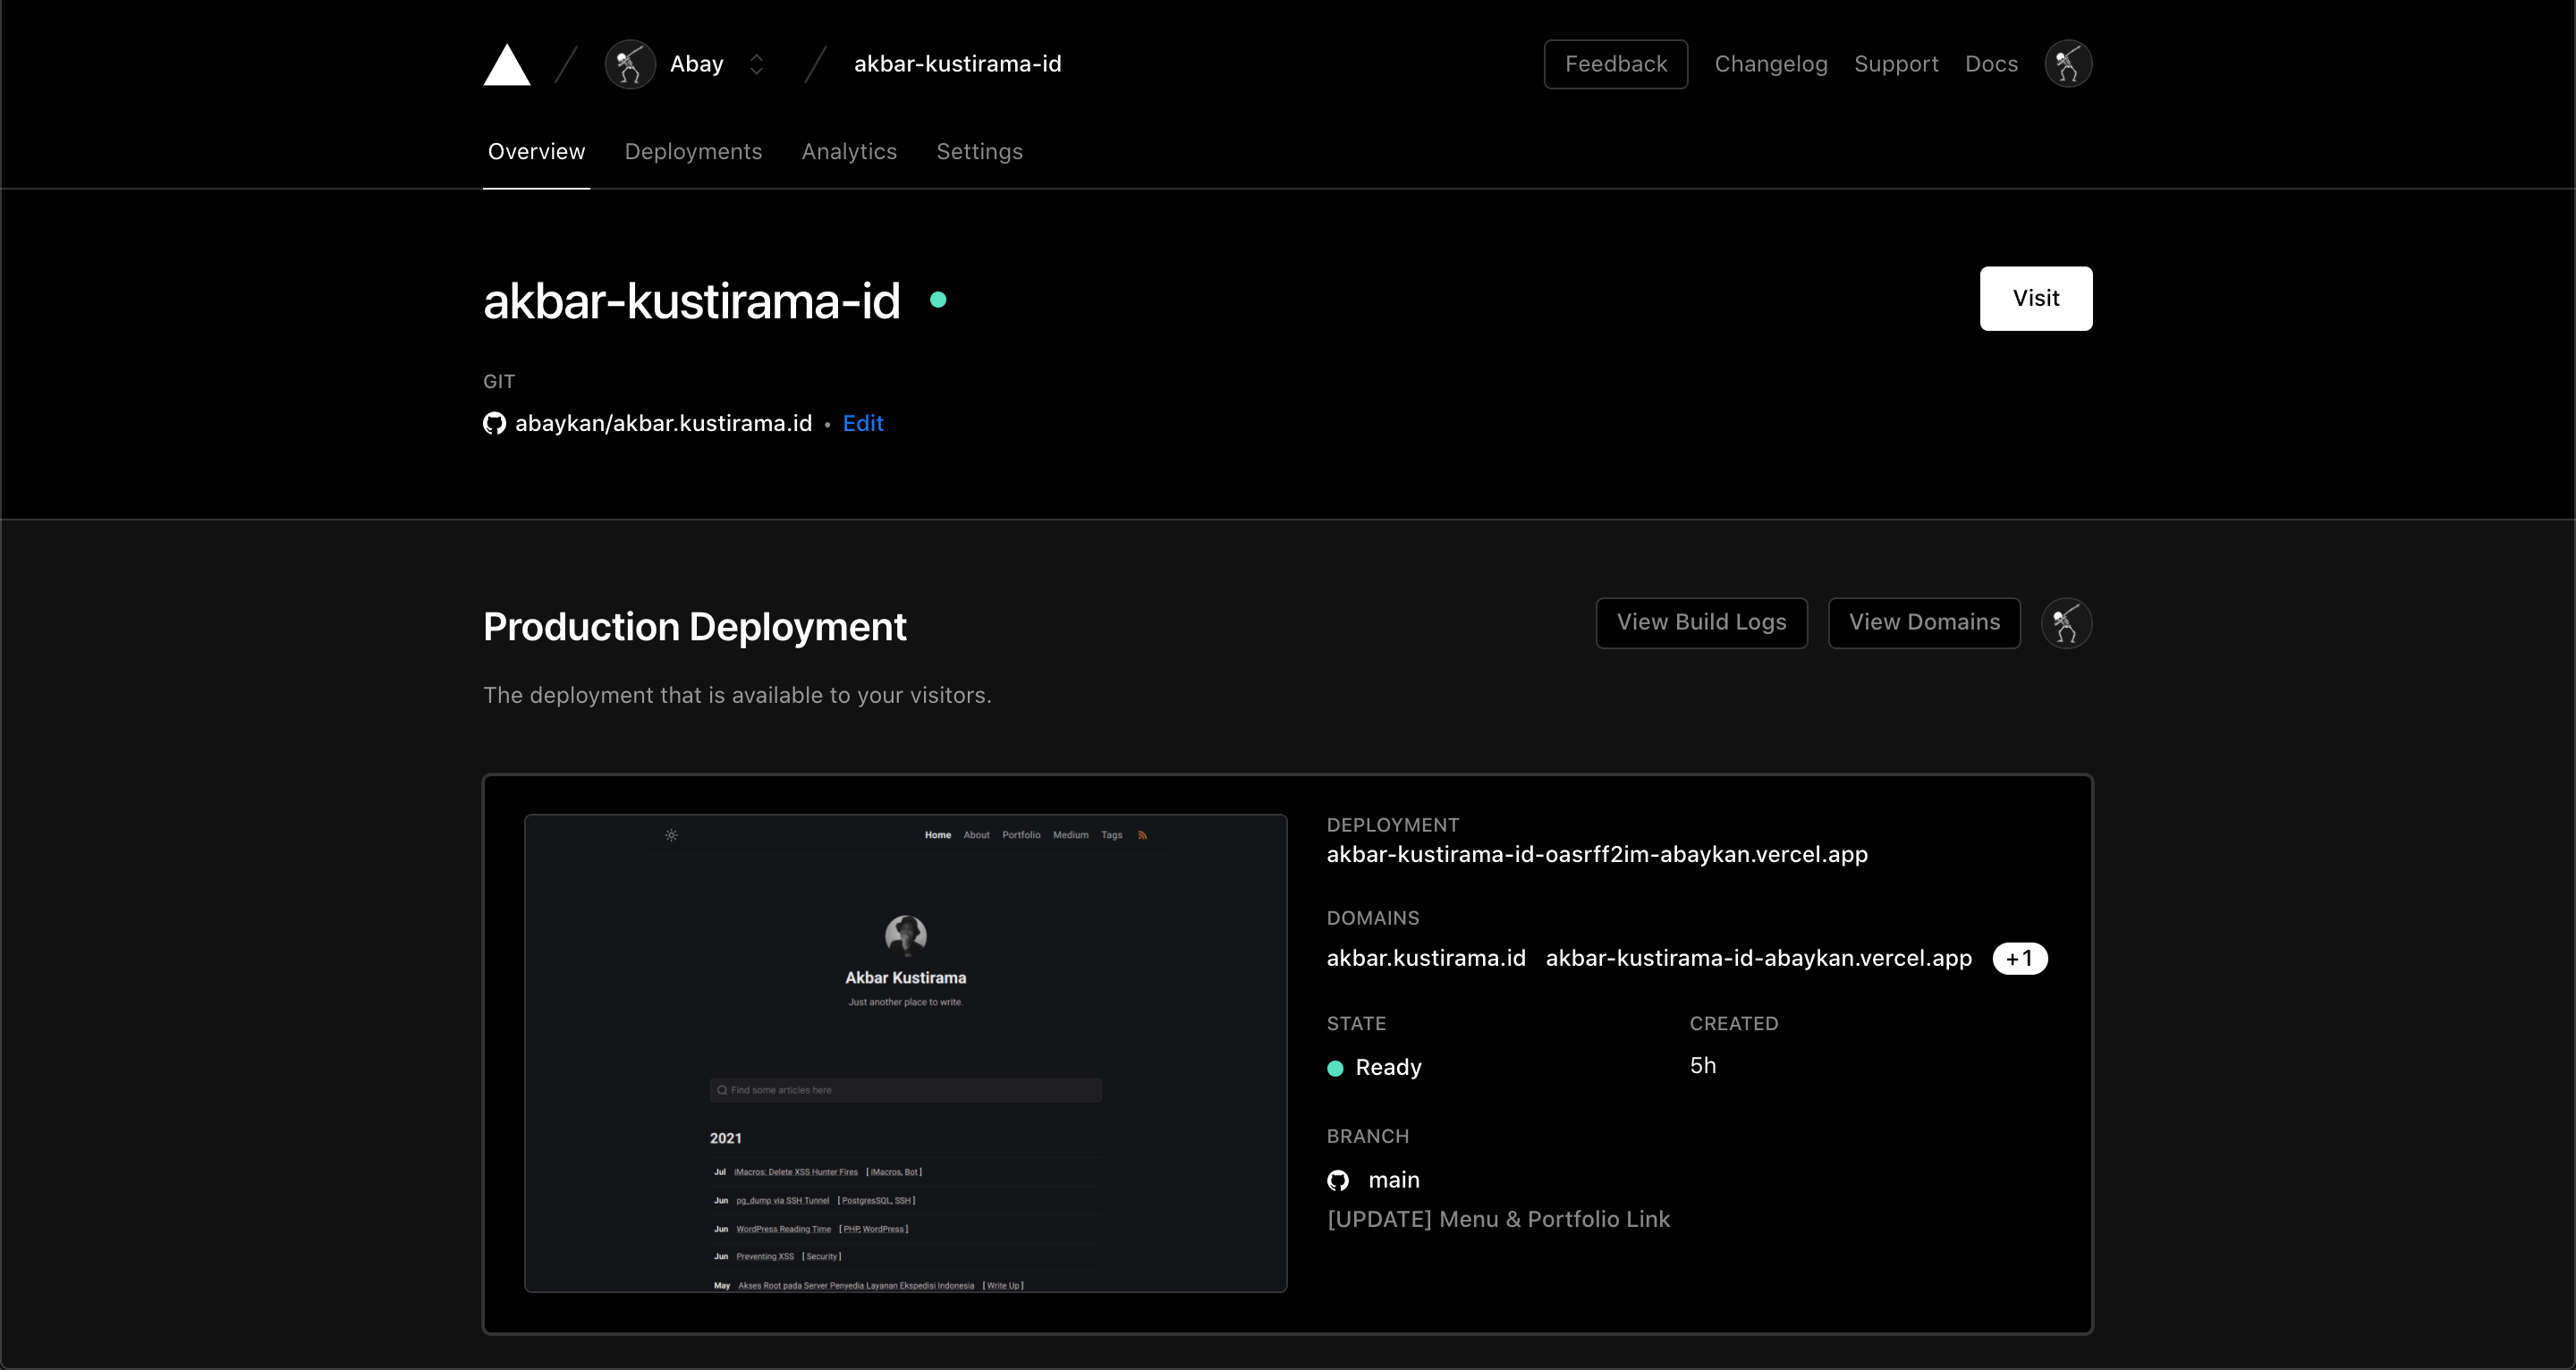This screenshot has height=1370, width=2576.
Task: Click the deployment preview screenshot thumbnail
Action: click(905, 1053)
